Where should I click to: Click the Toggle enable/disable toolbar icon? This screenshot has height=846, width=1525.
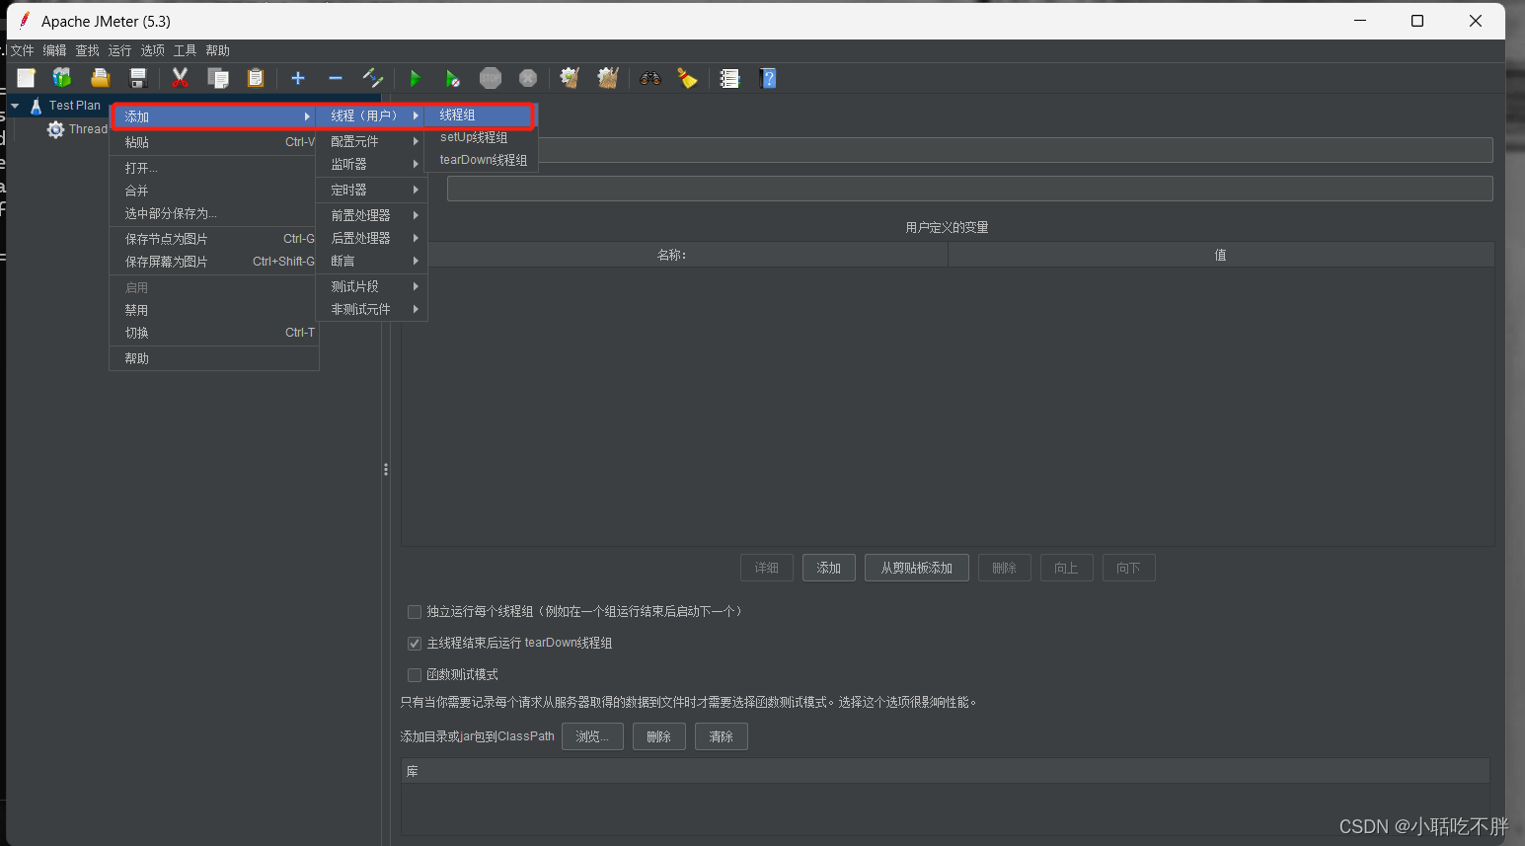click(373, 78)
